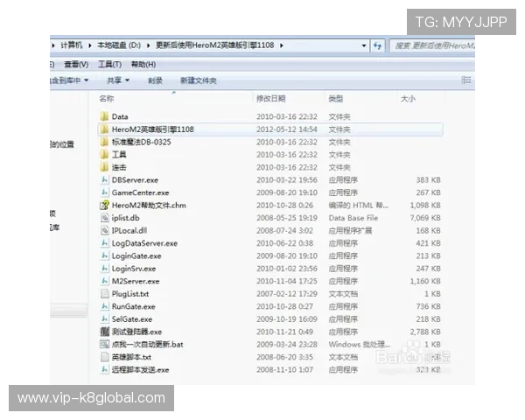Sort by the 类型 column header

[x=336, y=99]
